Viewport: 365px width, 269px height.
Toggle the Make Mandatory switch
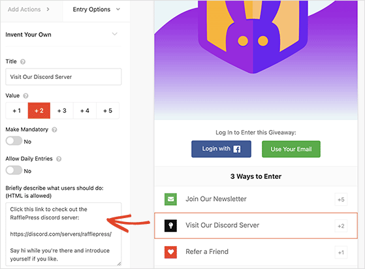pyautogui.click(x=14, y=141)
